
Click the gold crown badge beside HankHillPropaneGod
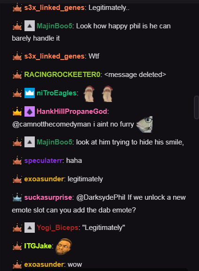point(17,111)
